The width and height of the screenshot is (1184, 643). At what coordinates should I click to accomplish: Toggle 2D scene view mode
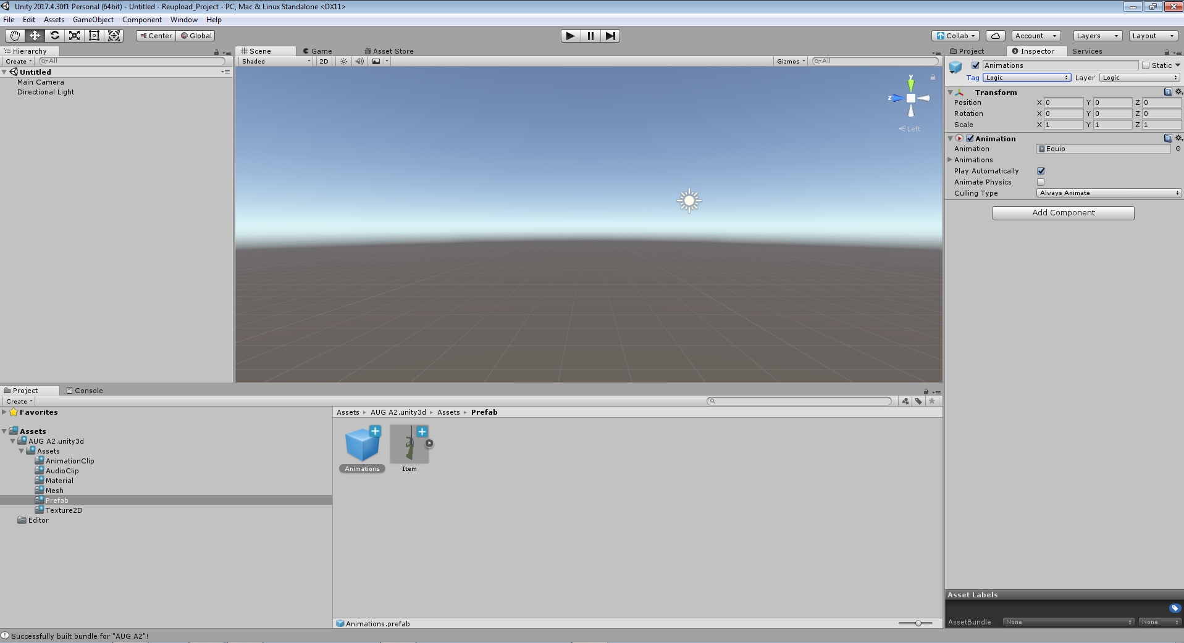pyautogui.click(x=324, y=61)
